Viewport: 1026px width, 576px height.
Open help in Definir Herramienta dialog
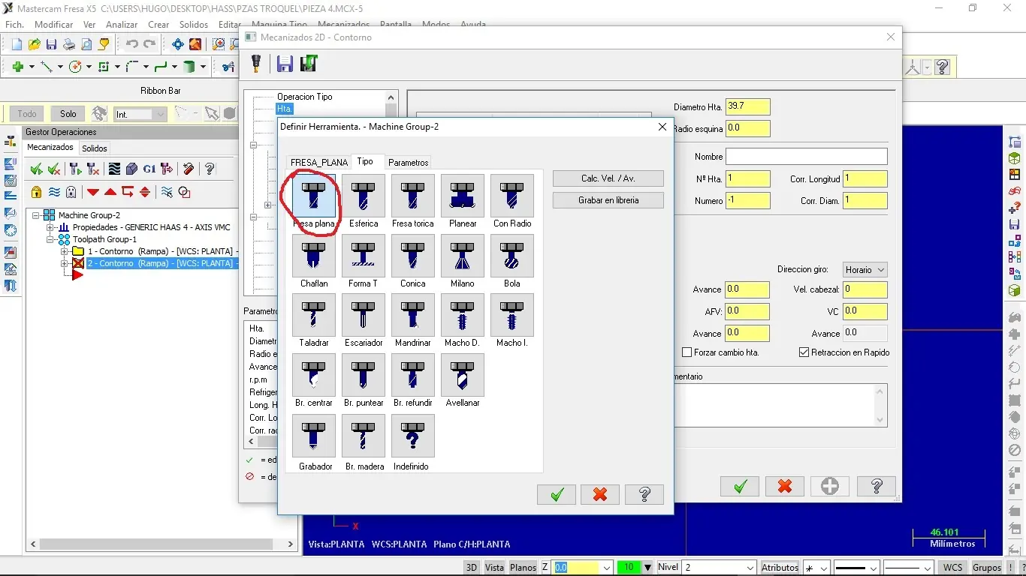[644, 494]
